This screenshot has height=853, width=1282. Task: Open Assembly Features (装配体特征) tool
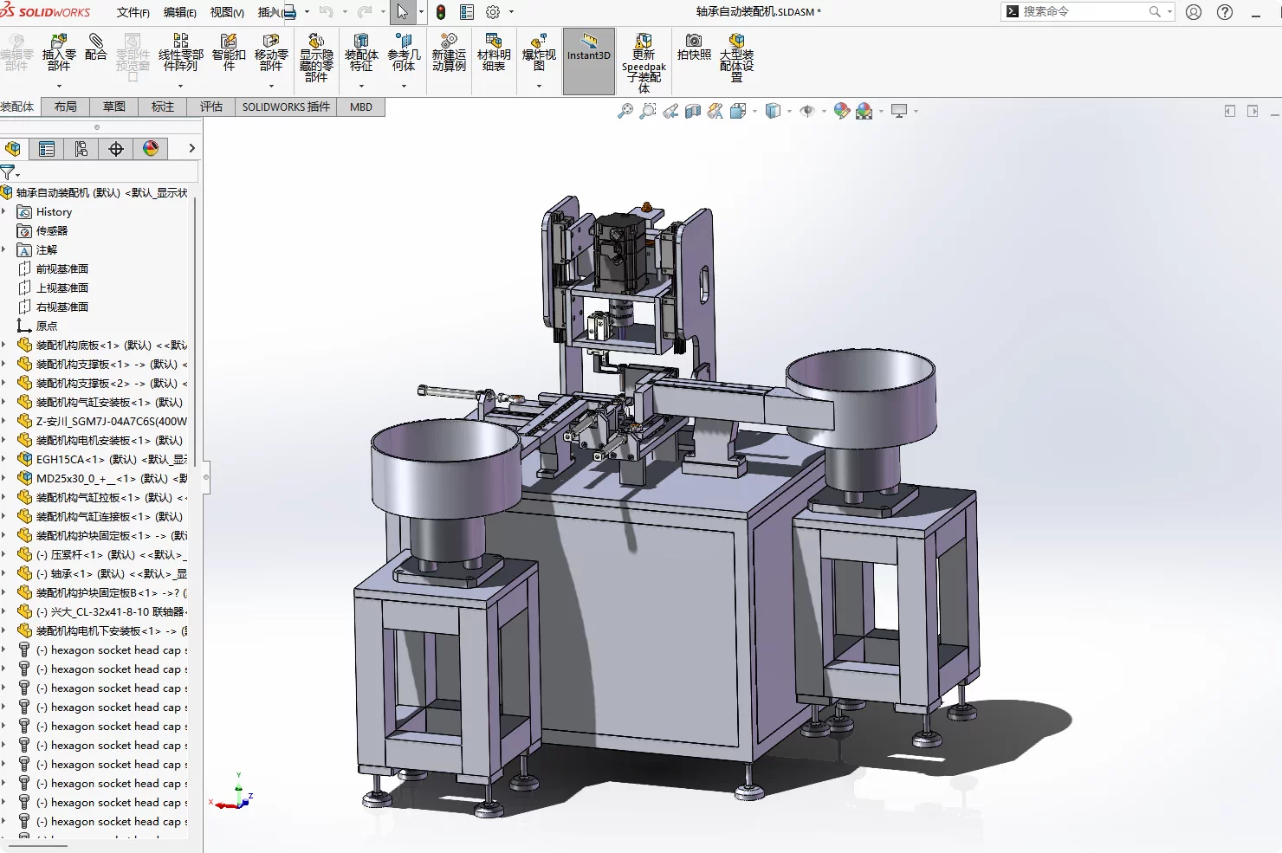point(361,52)
